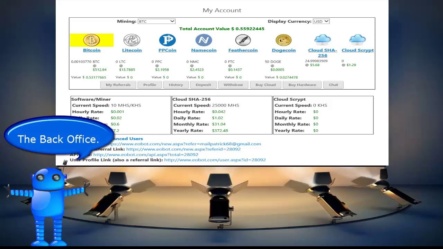Click the Cloud SHA-256 yearly rate $372.48
The image size is (443, 249).
220,130
